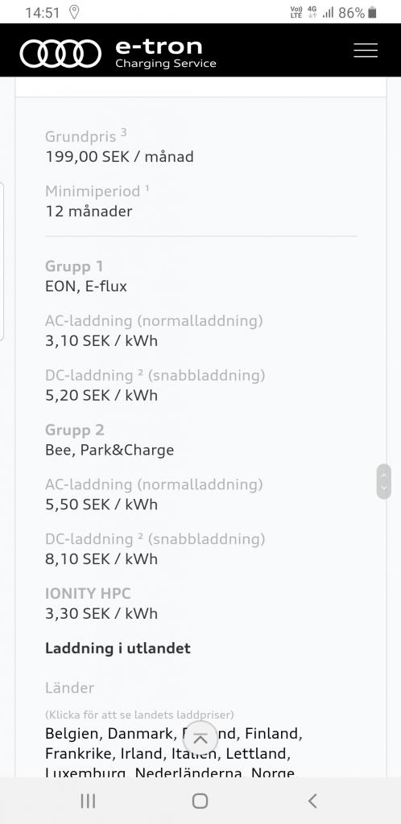The height and width of the screenshot is (824, 401).
Task: Click the Minimiperiod footnote 1 marker
Action: tap(147, 187)
